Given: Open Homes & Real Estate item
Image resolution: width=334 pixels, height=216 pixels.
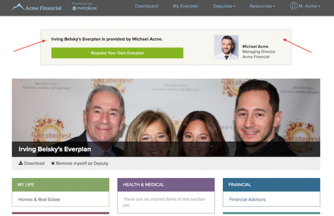Looking at the screenshot, I should pos(39,200).
